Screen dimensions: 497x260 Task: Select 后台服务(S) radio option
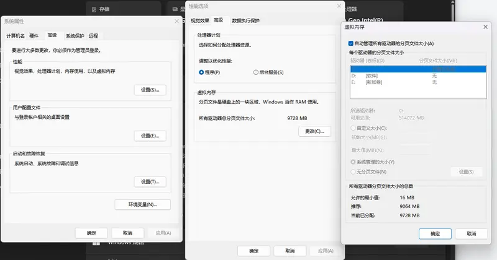[268, 72]
